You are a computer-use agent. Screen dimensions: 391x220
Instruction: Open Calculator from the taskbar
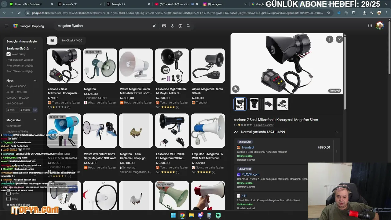pyautogui.click(x=209, y=215)
